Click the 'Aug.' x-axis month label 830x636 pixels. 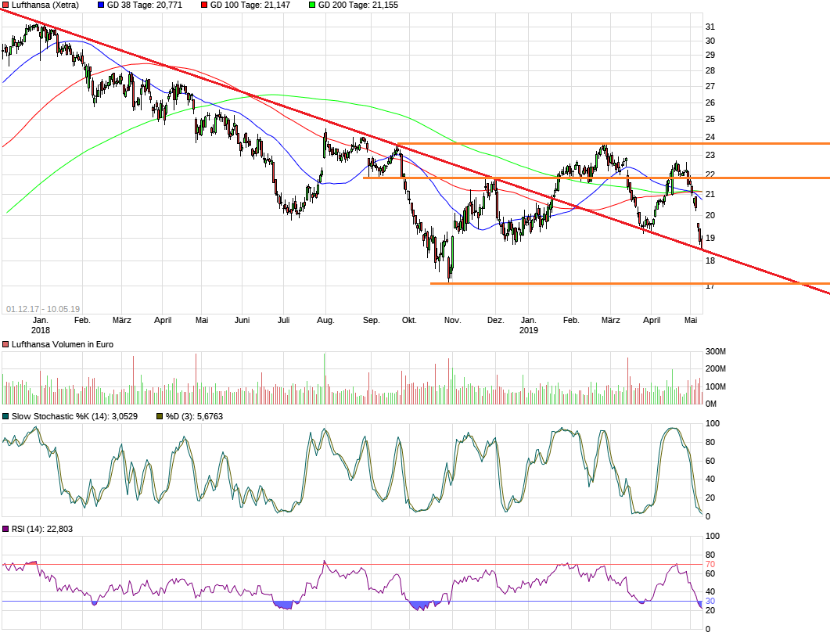click(325, 320)
